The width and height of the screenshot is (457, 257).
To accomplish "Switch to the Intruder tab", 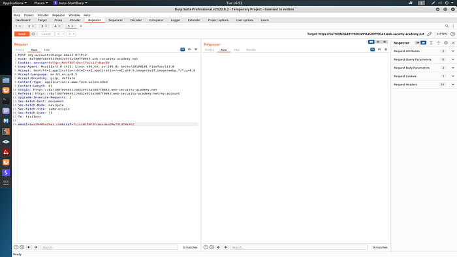I will [75, 20].
